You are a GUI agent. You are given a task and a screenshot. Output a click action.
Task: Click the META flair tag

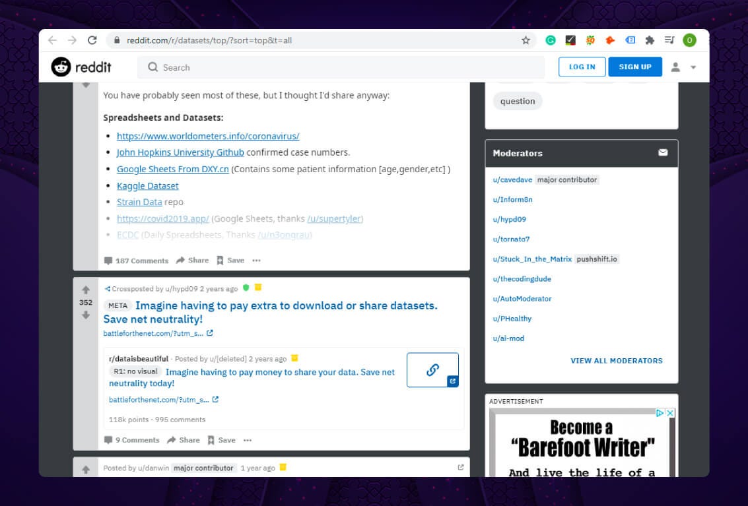[x=118, y=305]
